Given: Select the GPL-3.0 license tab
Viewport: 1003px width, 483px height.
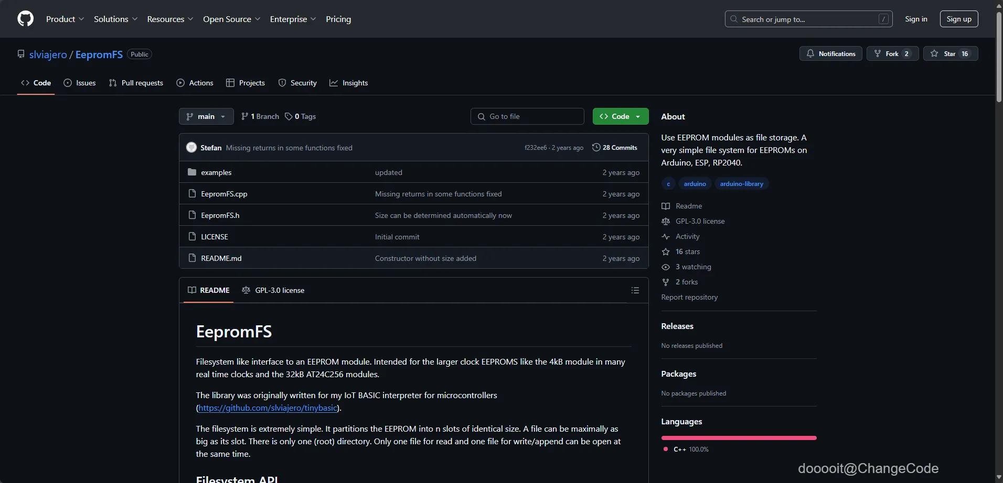Looking at the screenshot, I should click(x=273, y=290).
